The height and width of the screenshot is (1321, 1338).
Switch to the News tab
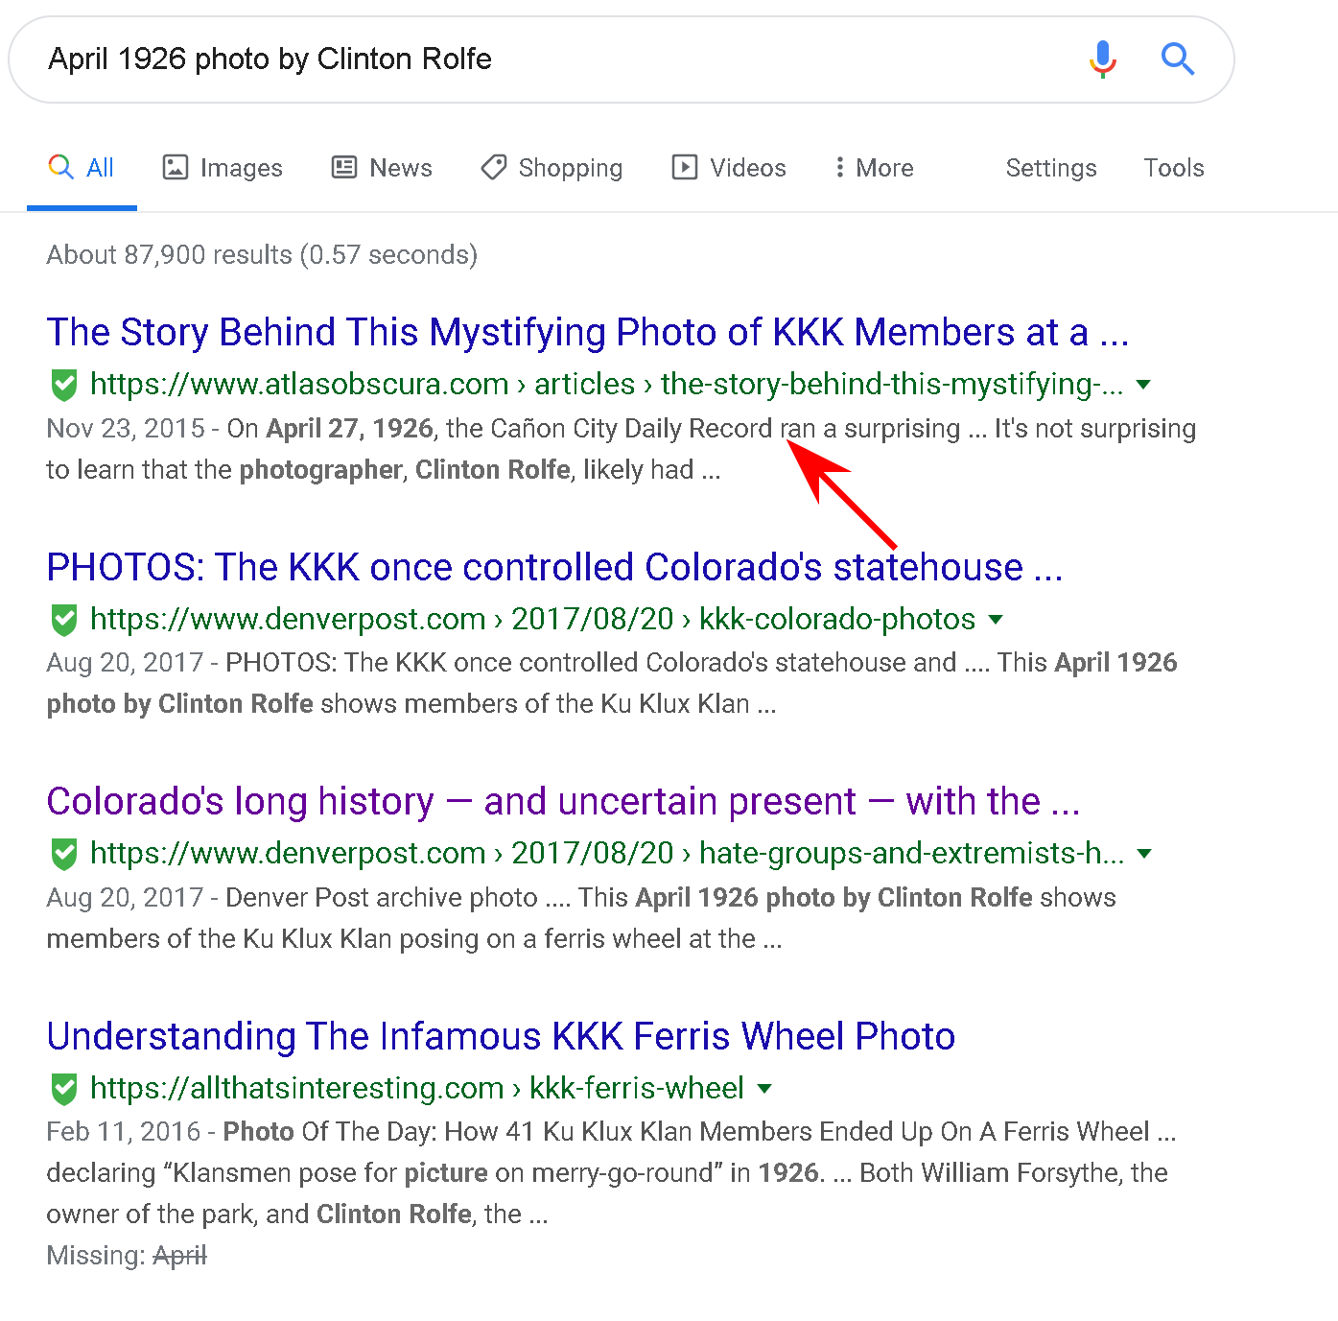(382, 168)
